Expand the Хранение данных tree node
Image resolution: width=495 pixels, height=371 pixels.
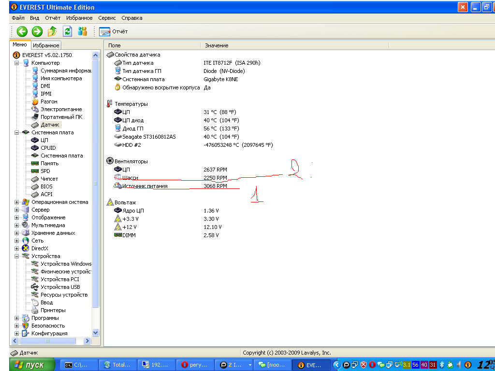coord(16,233)
